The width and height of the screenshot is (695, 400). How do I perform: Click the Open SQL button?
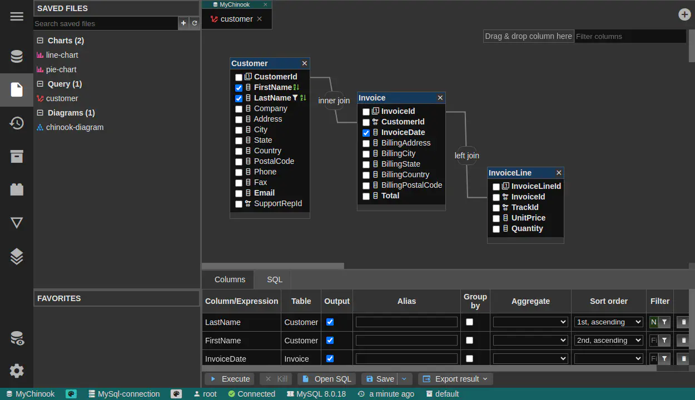326,379
